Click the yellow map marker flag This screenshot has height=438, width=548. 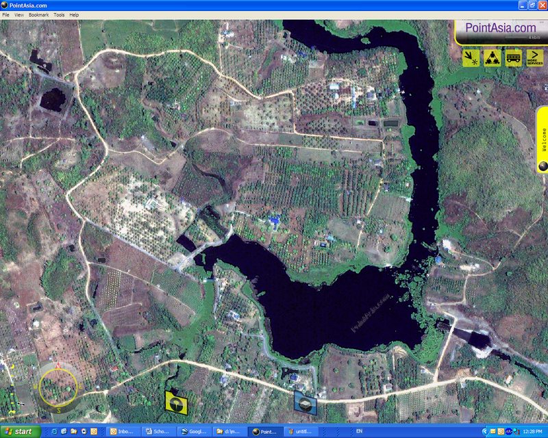(176, 402)
